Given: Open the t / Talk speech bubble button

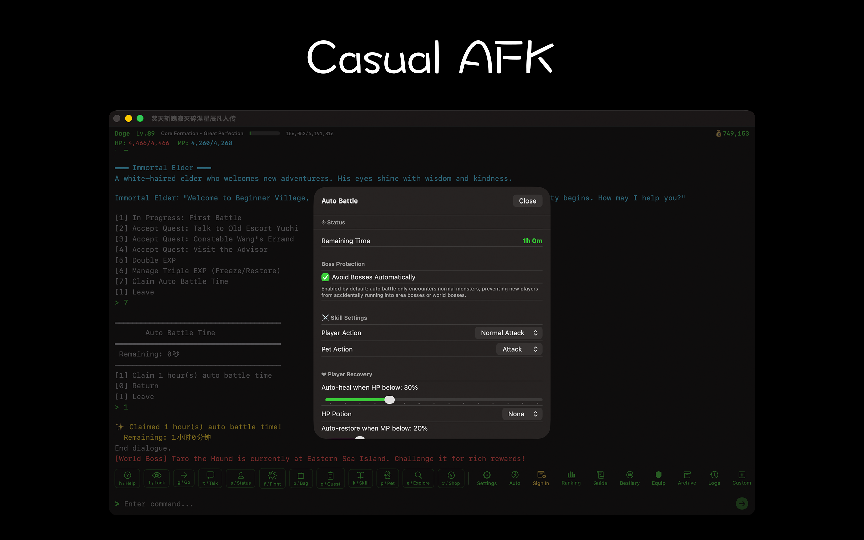Looking at the screenshot, I should pyautogui.click(x=210, y=478).
